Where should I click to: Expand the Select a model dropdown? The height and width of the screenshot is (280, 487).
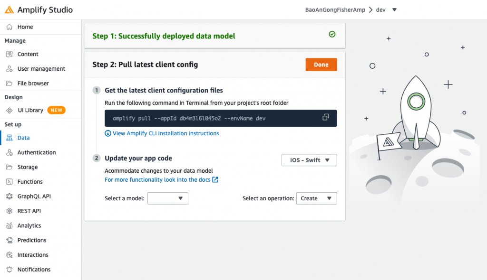[168, 198]
